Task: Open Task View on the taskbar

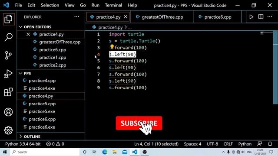Action: click(94, 152)
